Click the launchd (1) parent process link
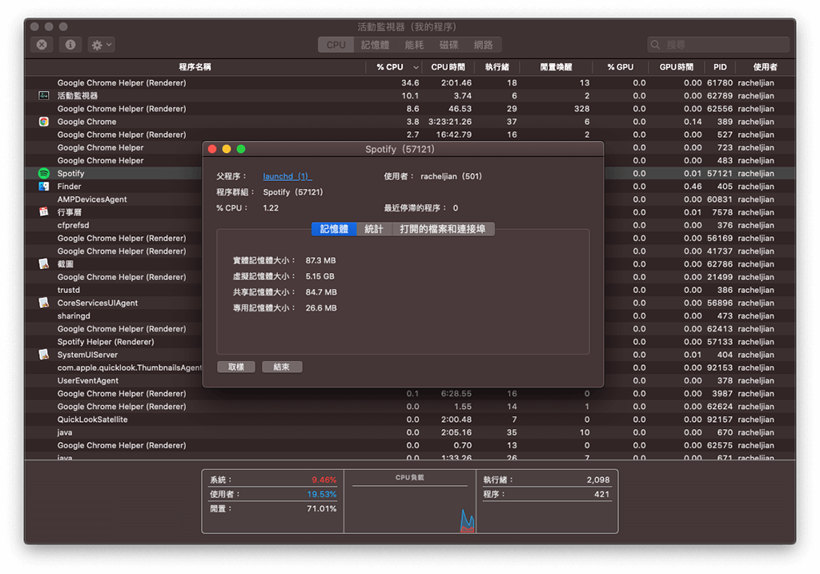820x574 pixels. pos(287,177)
